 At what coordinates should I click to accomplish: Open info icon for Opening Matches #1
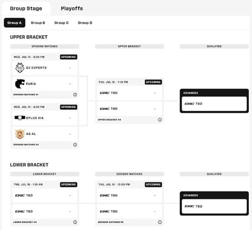tap(75, 95)
